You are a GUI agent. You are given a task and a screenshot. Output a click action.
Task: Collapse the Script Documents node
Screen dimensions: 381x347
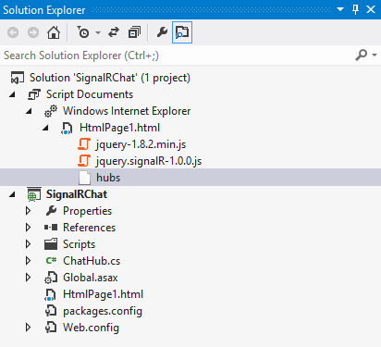point(12,94)
